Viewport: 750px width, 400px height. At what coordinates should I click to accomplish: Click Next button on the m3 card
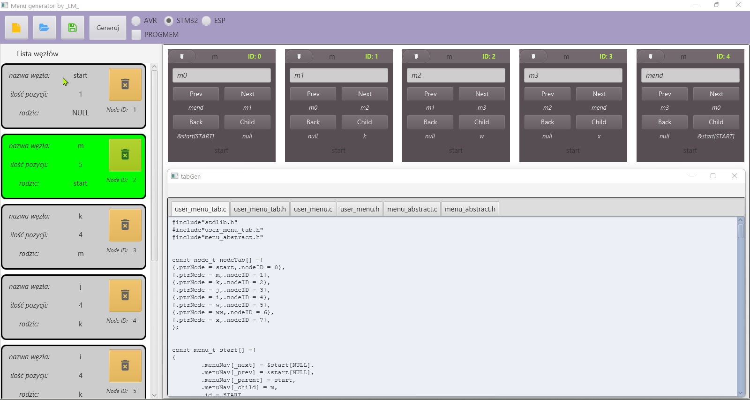(599, 94)
